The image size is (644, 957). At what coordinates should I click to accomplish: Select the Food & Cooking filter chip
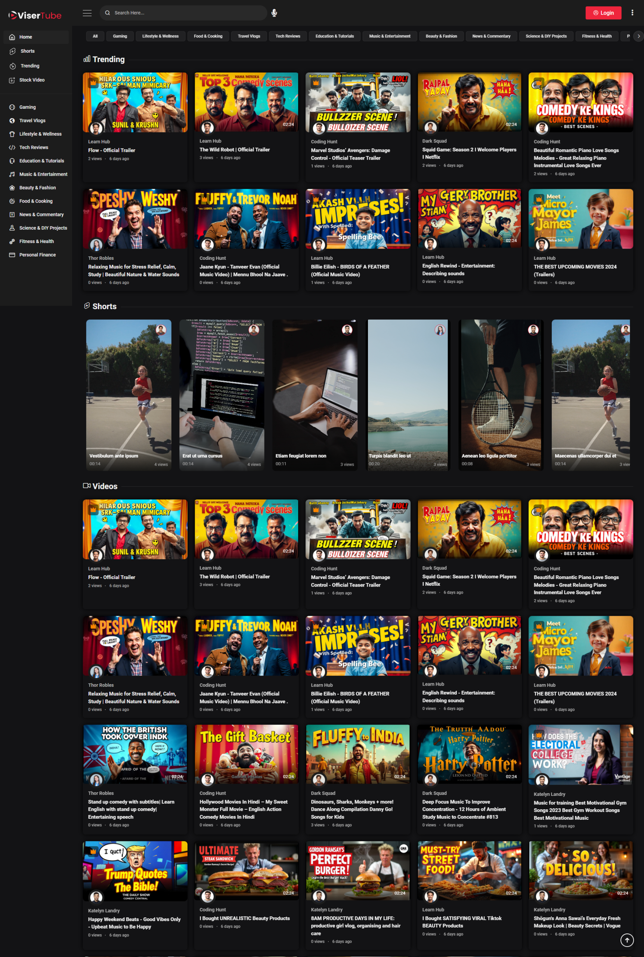208,36
